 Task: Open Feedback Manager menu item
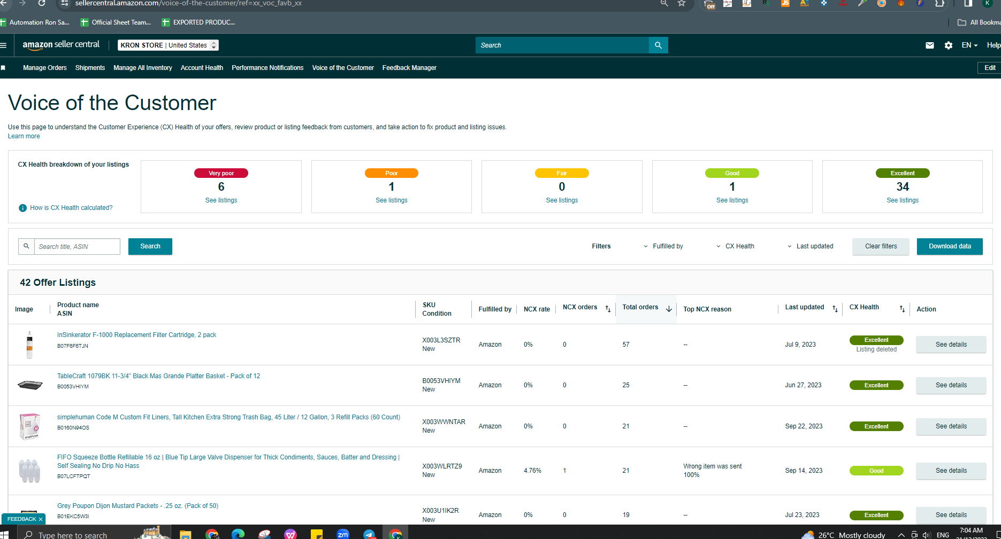click(409, 68)
